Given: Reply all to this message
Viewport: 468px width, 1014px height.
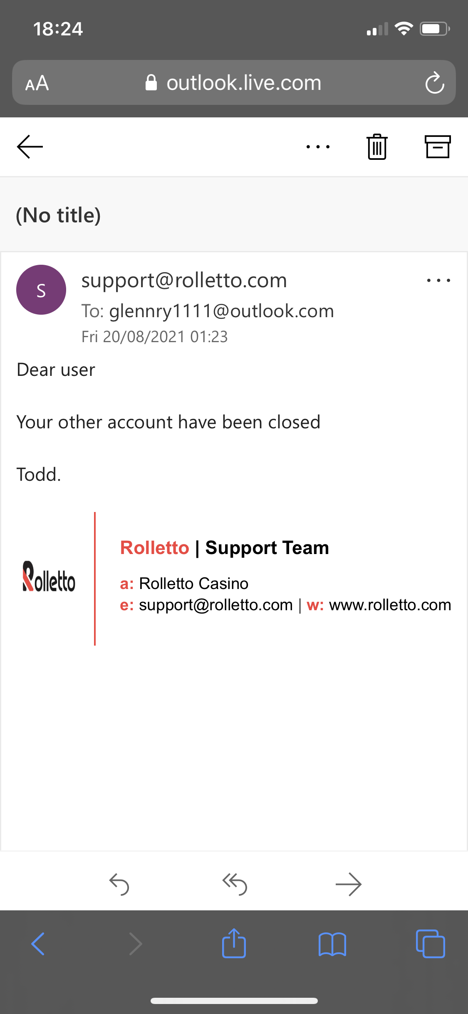Looking at the screenshot, I should coord(235,884).
